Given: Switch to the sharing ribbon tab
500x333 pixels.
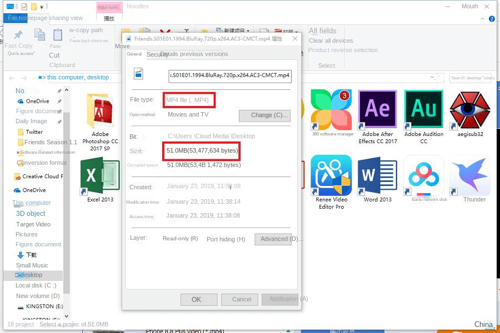Looking at the screenshot, I should [x=58, y=18].
